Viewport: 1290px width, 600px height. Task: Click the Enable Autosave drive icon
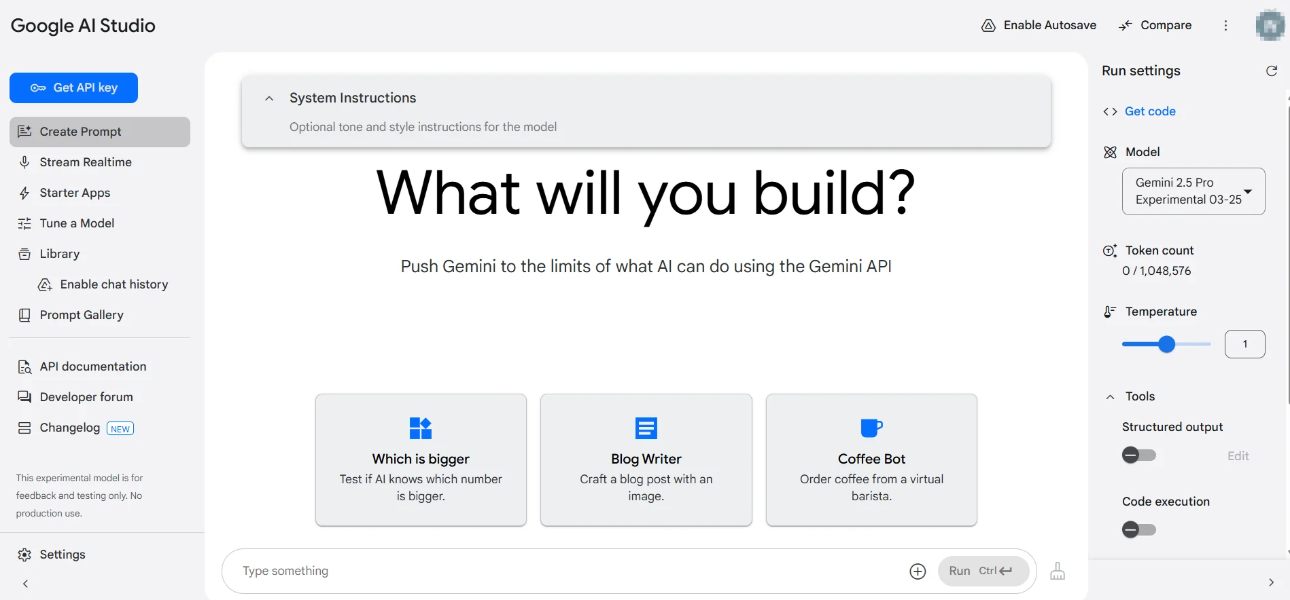click(x=988, y=26)
